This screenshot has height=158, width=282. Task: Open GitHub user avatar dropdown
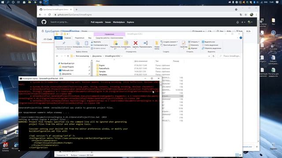[x=250, y=22]
